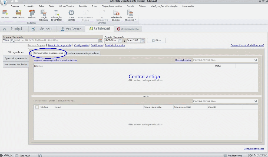Switch to the Meu setor tab
This screenshot has height=157, width=268.
[x=42, y=29]
